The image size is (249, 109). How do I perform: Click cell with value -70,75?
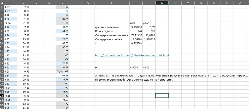tap(62, 64)
